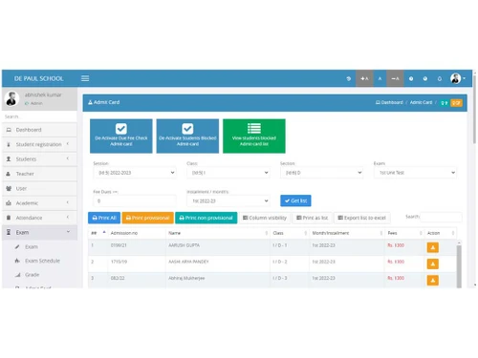Open the Exam dropdown showing 1st Unit Test
478x358 pixels.
pyautogui.click(x=415, y=173)
